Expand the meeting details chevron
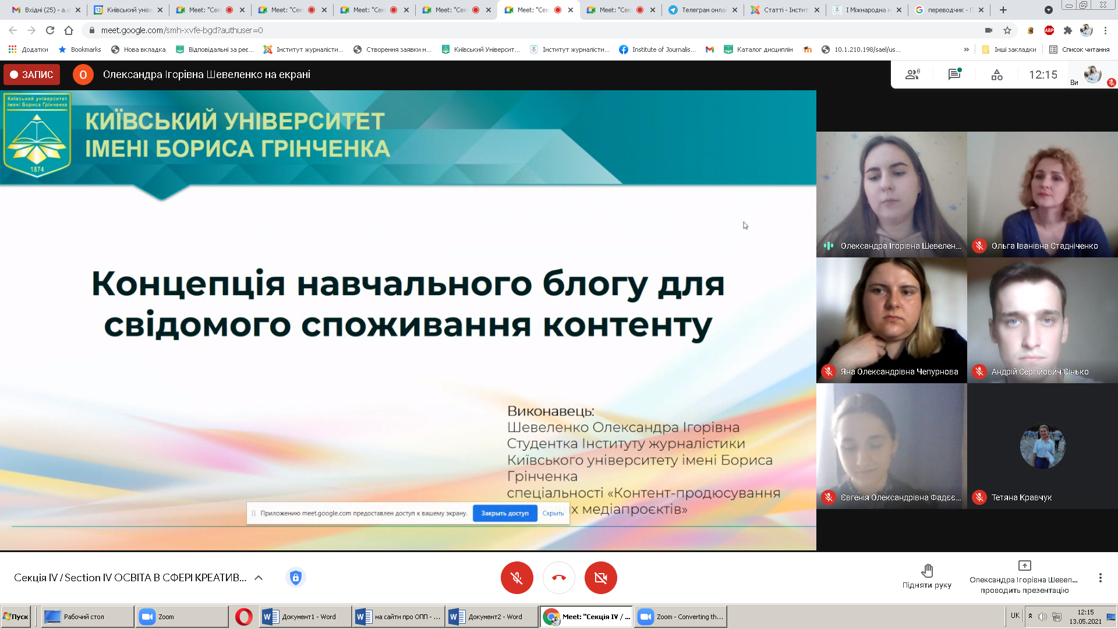The image size is (1118, 629). (259, 578)
